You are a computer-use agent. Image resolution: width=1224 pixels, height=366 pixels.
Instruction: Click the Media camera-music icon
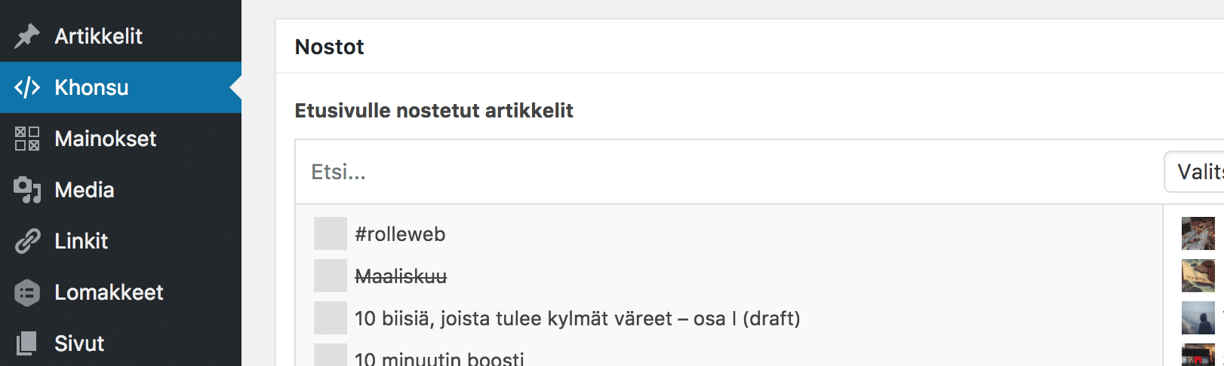[x=27, y=190]
